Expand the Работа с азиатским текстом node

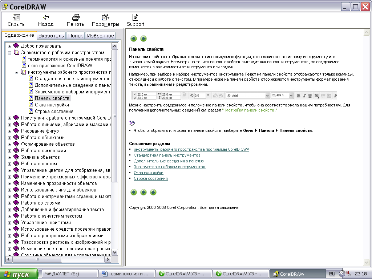click(x=9, y=217)
